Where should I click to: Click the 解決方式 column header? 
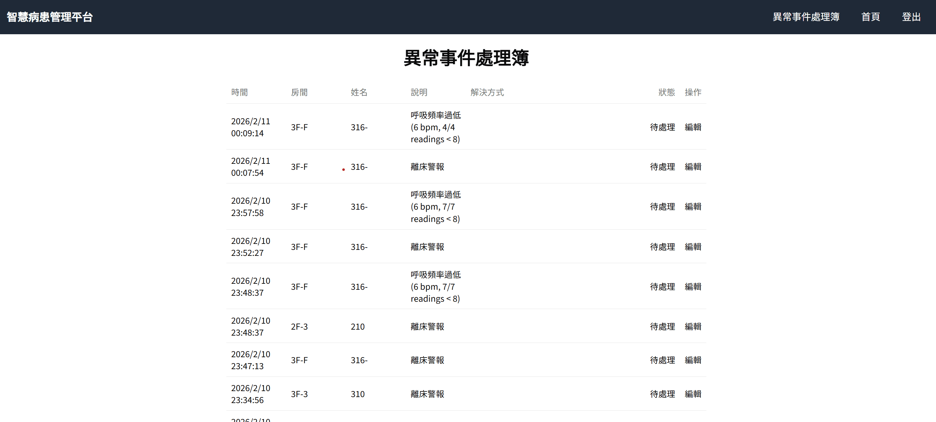click(487, 92)
